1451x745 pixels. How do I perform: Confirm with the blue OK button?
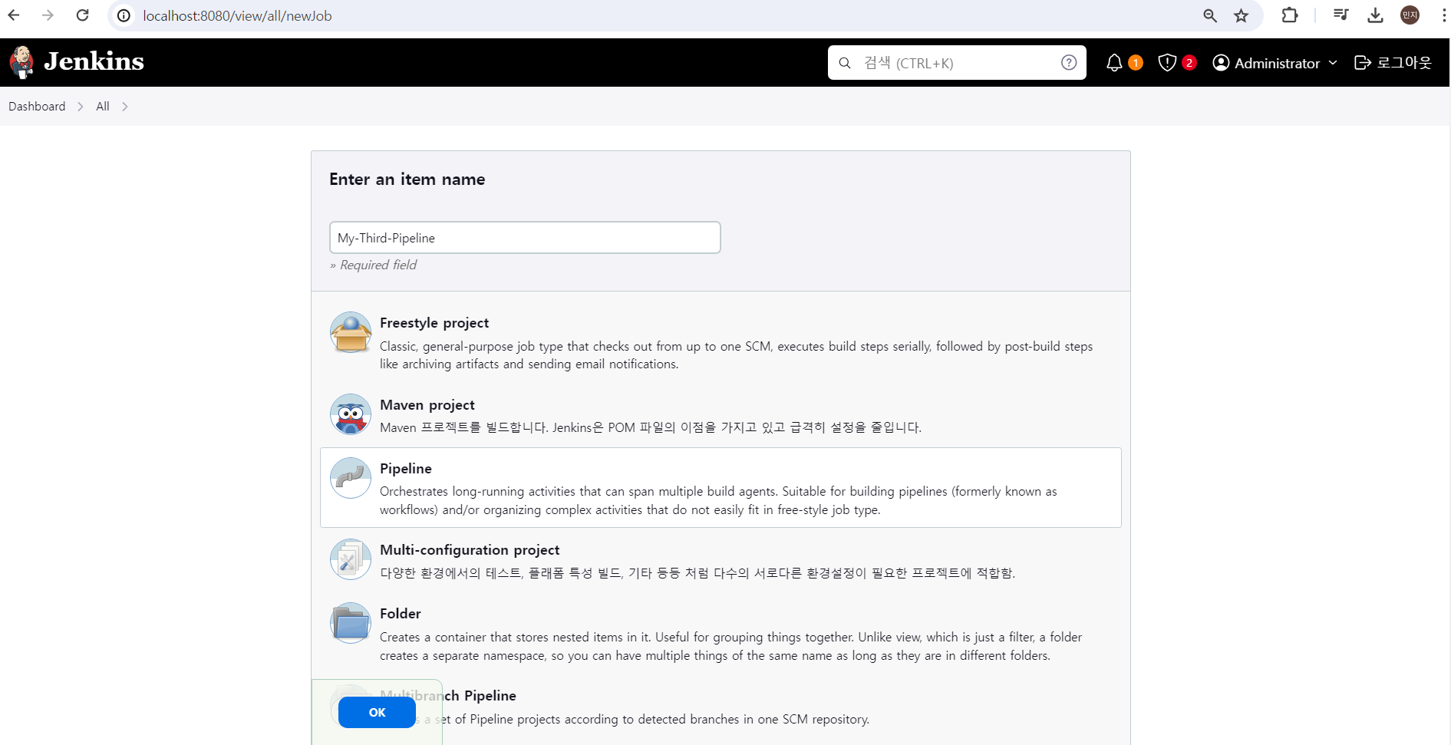coord(377,713)
